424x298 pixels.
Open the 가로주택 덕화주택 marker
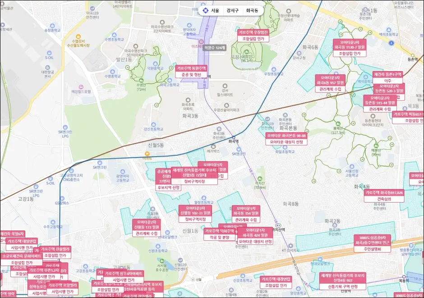pyautogui.click(x=220, y=234)
